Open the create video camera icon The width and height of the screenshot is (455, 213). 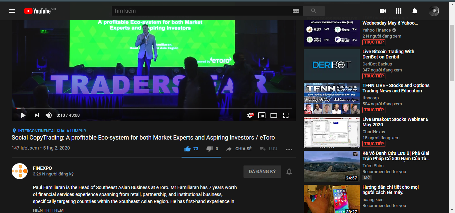(383, 11)
